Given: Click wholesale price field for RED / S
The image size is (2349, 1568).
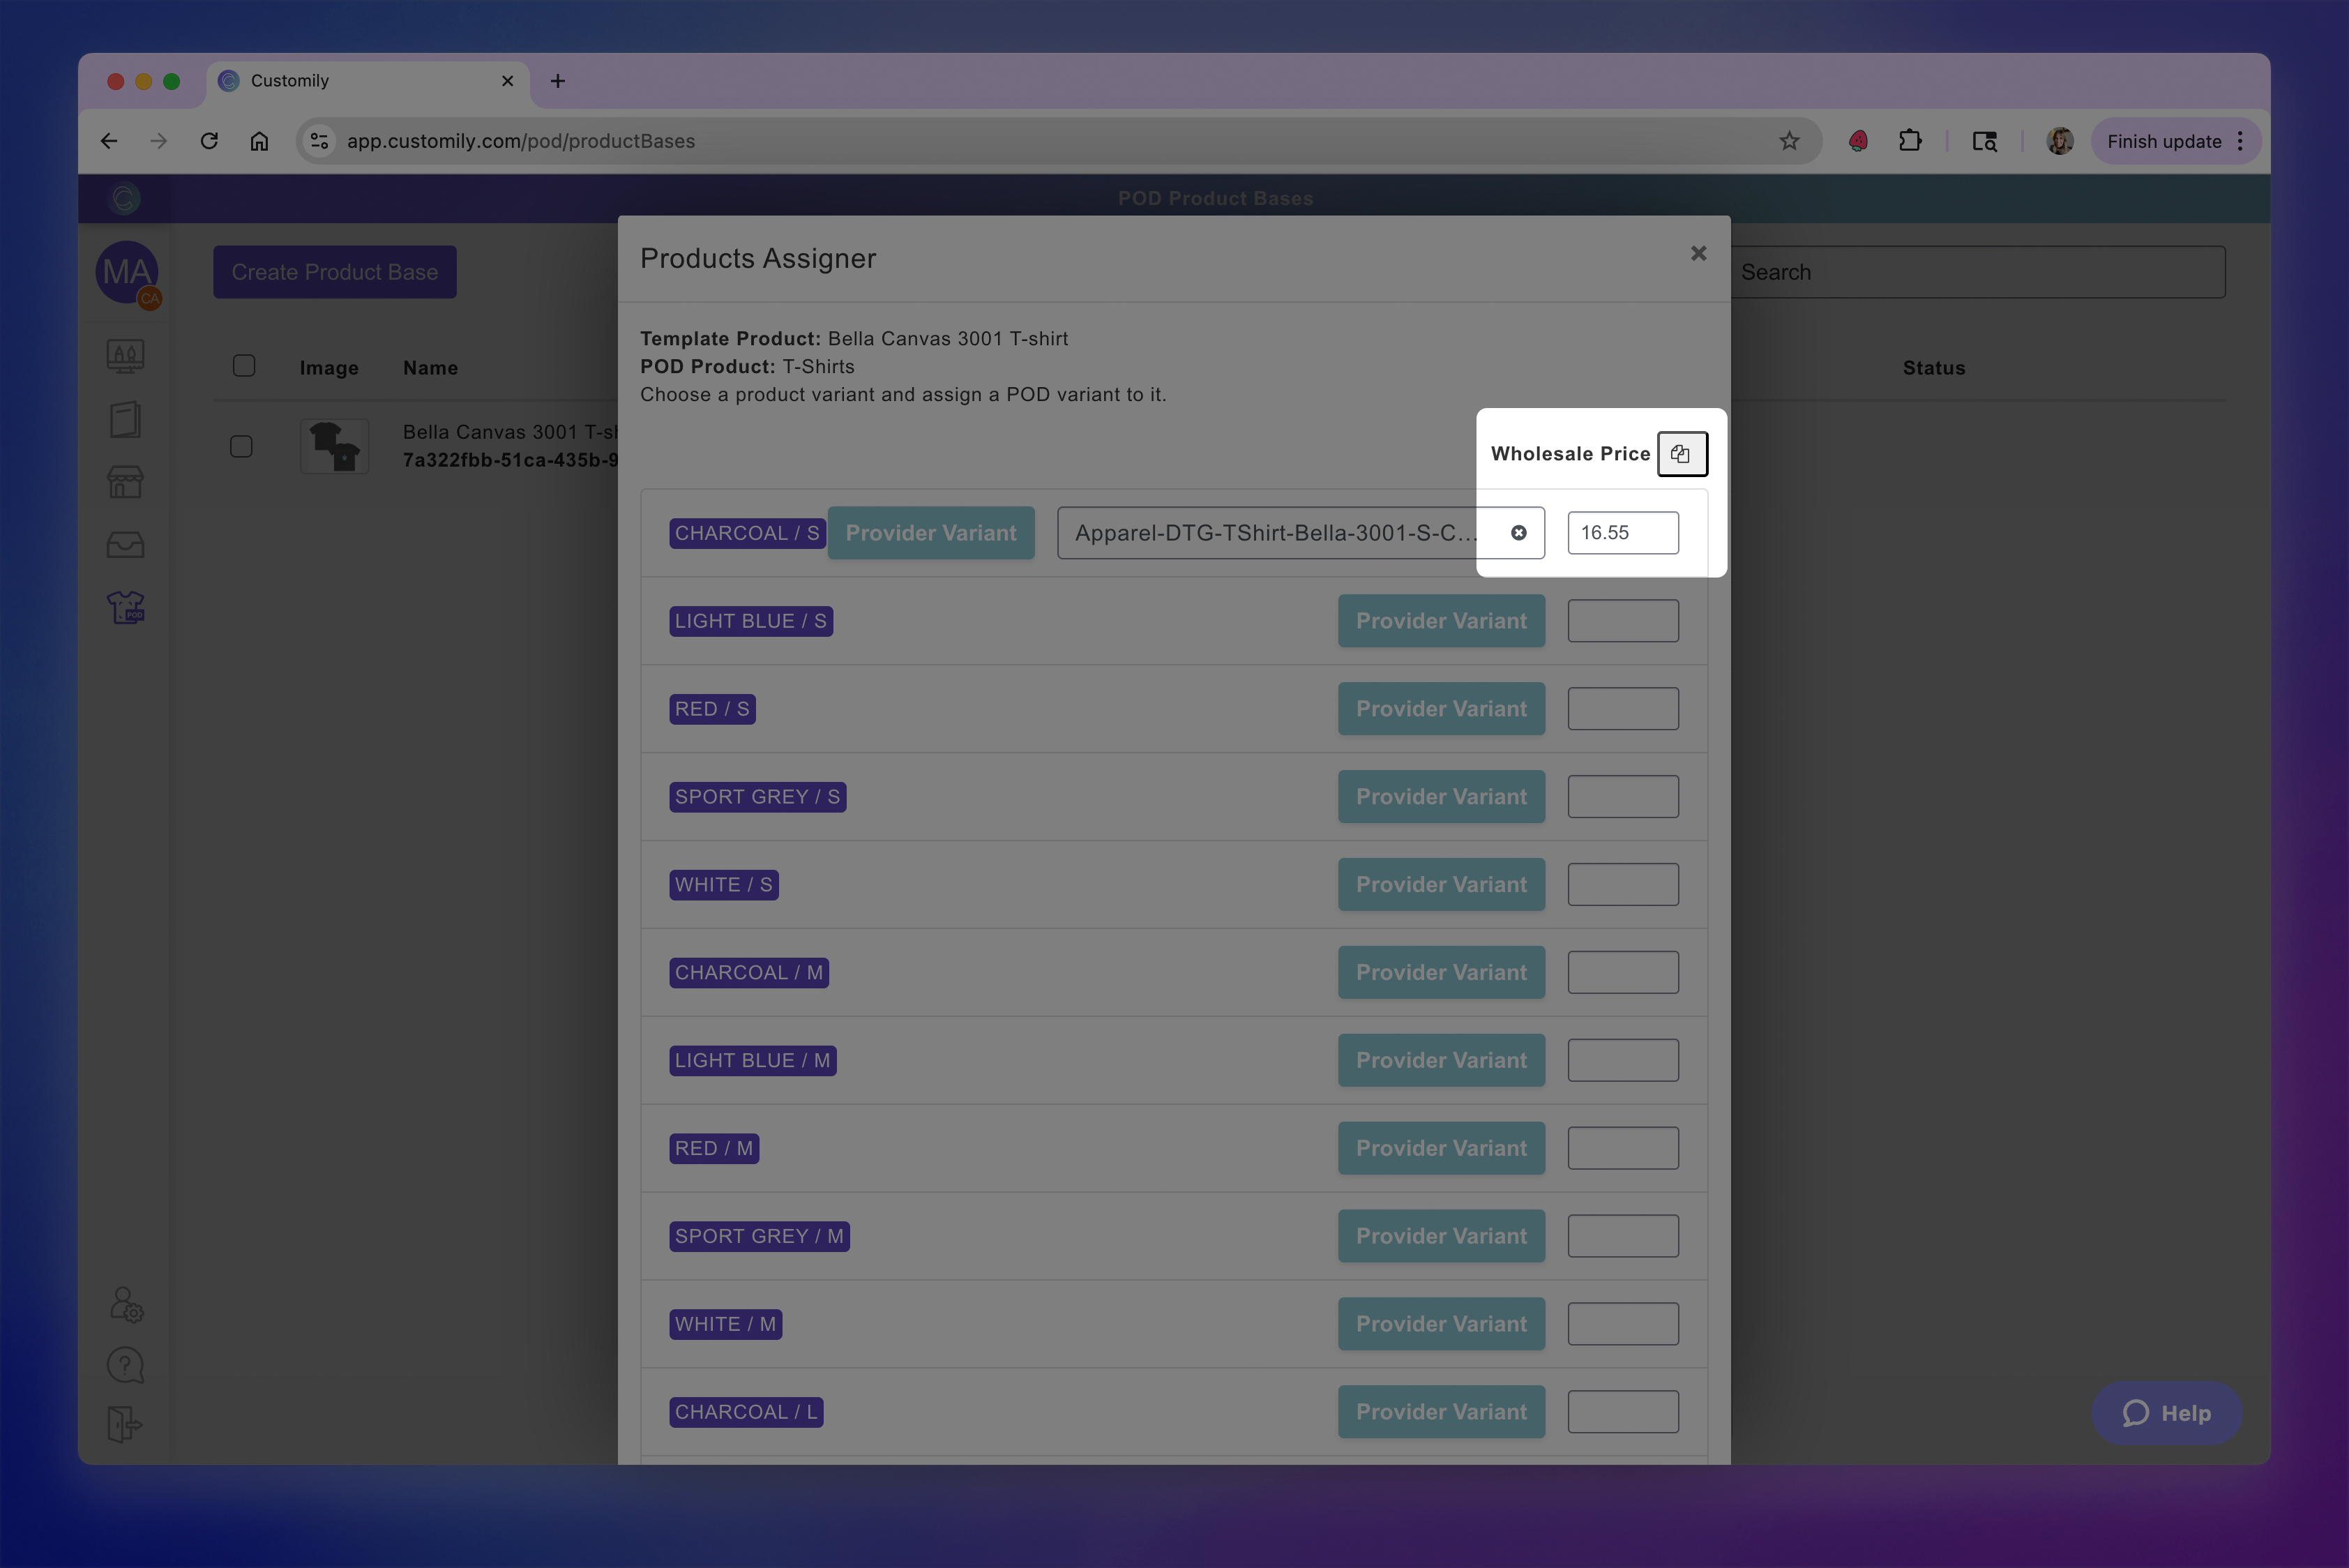Looking at the screenshot, I should (x=1622, y=709).
